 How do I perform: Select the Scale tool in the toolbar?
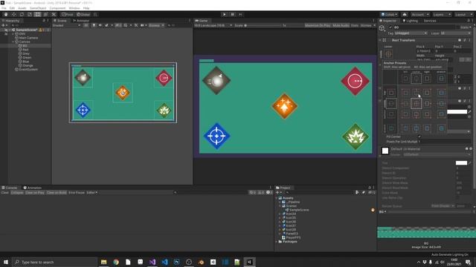tap(30, 15)
